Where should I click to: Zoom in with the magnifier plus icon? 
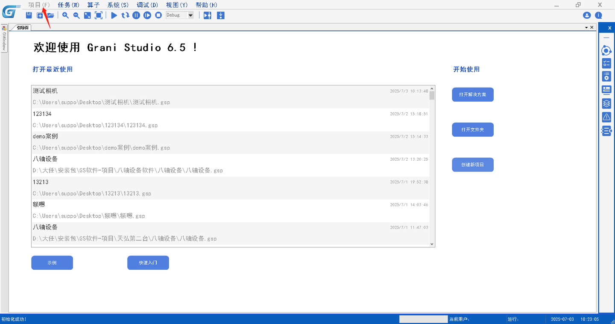(x=65, y=15)
